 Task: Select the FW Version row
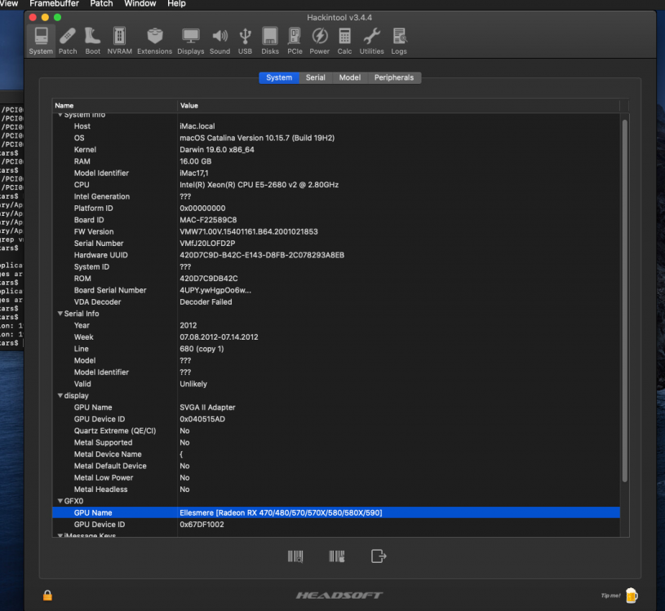(x=336, y=231)
